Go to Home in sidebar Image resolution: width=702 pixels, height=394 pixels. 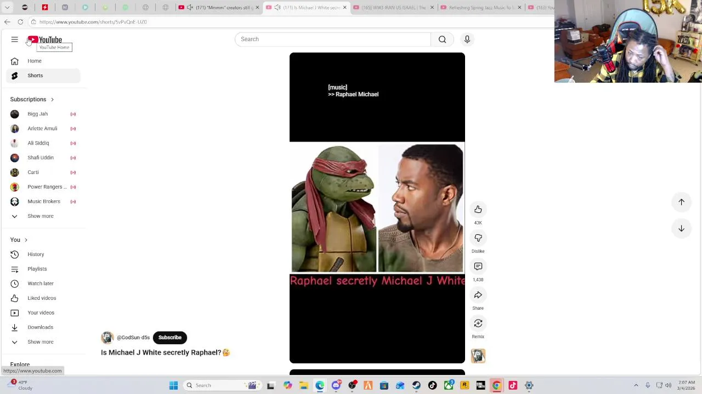(x=43, y=61)
